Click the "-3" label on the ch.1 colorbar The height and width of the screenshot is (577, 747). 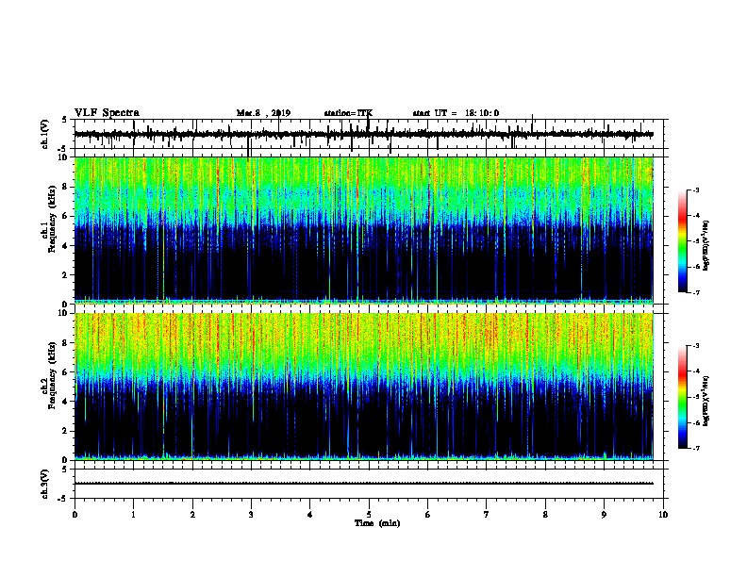tap(696, 190)
